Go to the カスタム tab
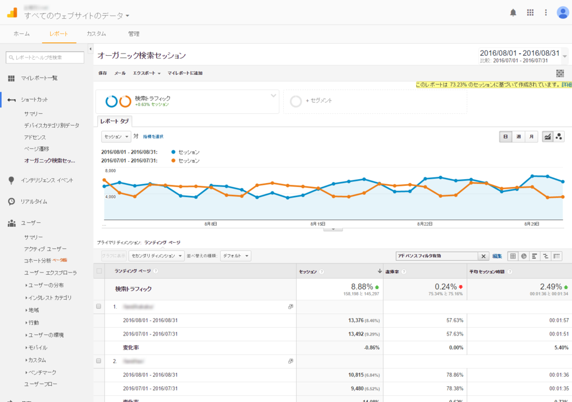The width and height of the screenshot is (572, 402). coord(96,34)
